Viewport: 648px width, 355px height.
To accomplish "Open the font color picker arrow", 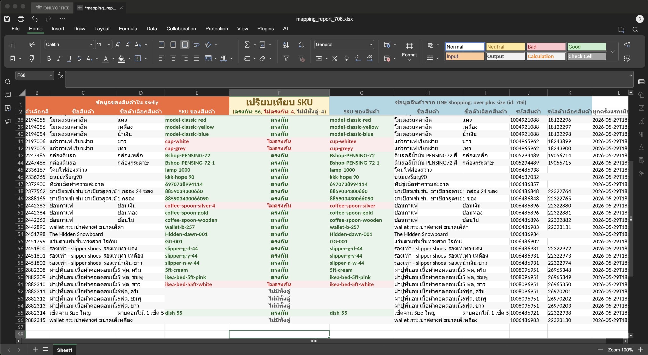I will [113, 58].
